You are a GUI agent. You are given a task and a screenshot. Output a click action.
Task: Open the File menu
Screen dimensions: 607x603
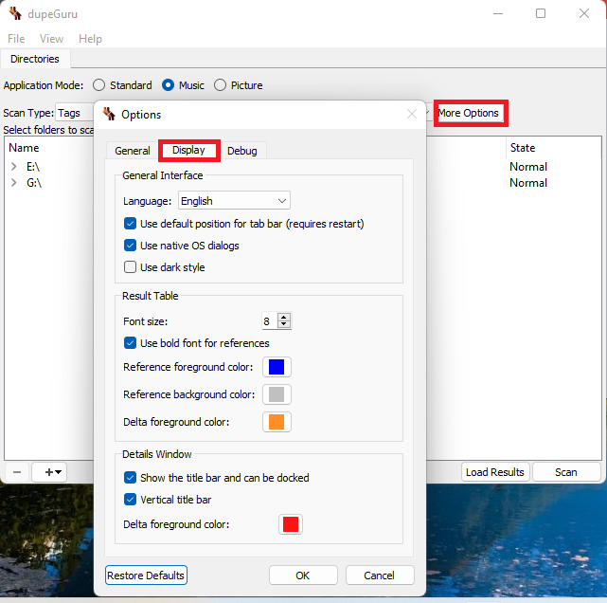click(16, 39)
